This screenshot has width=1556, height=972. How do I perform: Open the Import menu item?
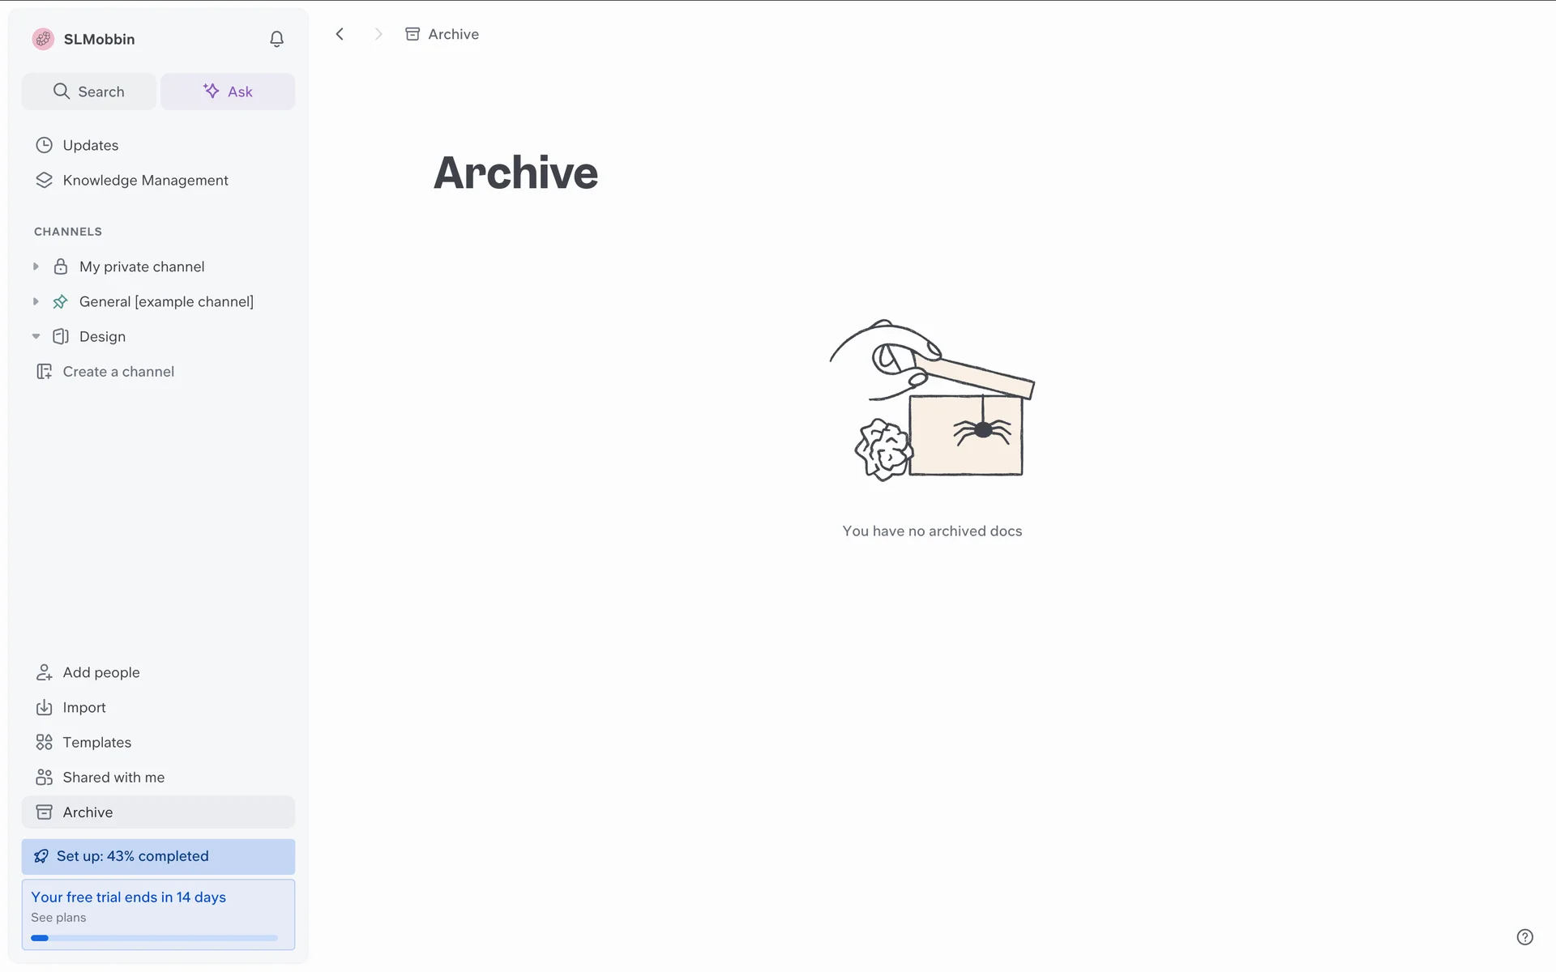[x=84, y=707]
